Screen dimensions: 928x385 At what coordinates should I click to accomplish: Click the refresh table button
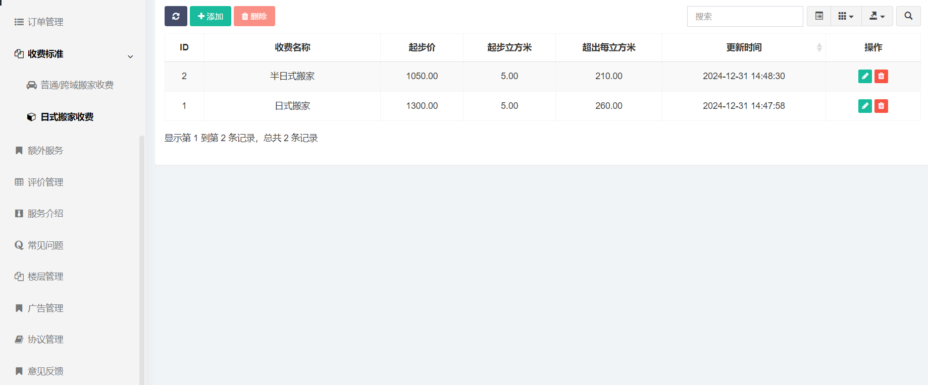pyautogui.click(x=176, y=16)
